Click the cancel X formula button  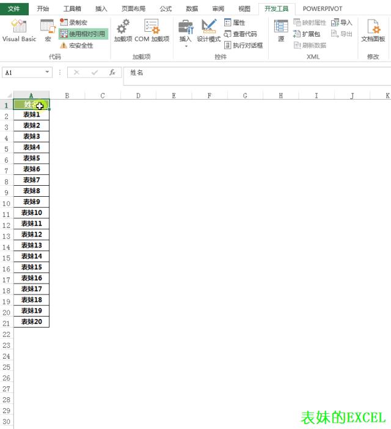[x=76, y=73]
